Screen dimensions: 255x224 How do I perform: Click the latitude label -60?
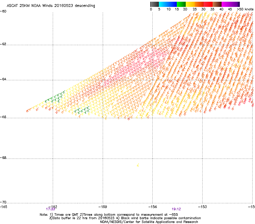tap(3, 11)
